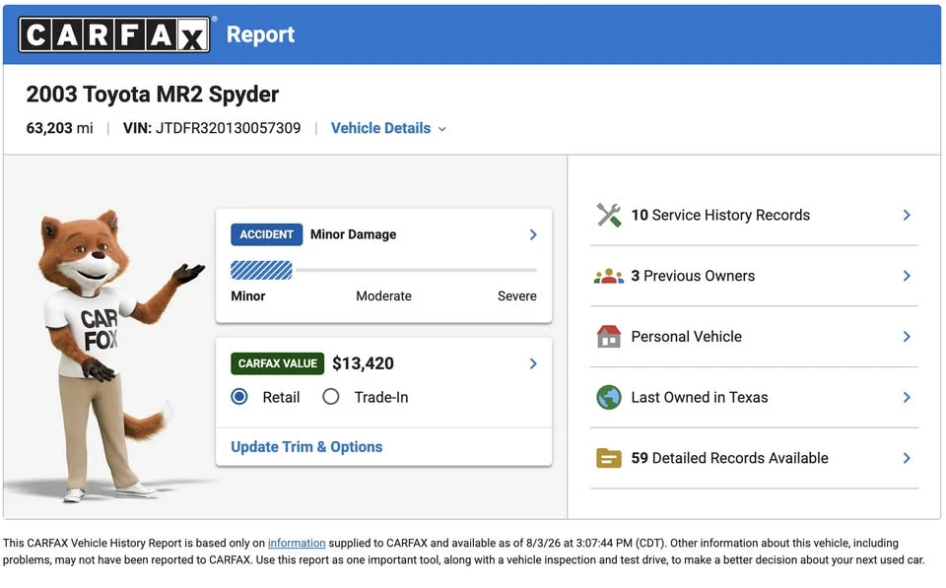Click the Report header text

tap(260, 34)
